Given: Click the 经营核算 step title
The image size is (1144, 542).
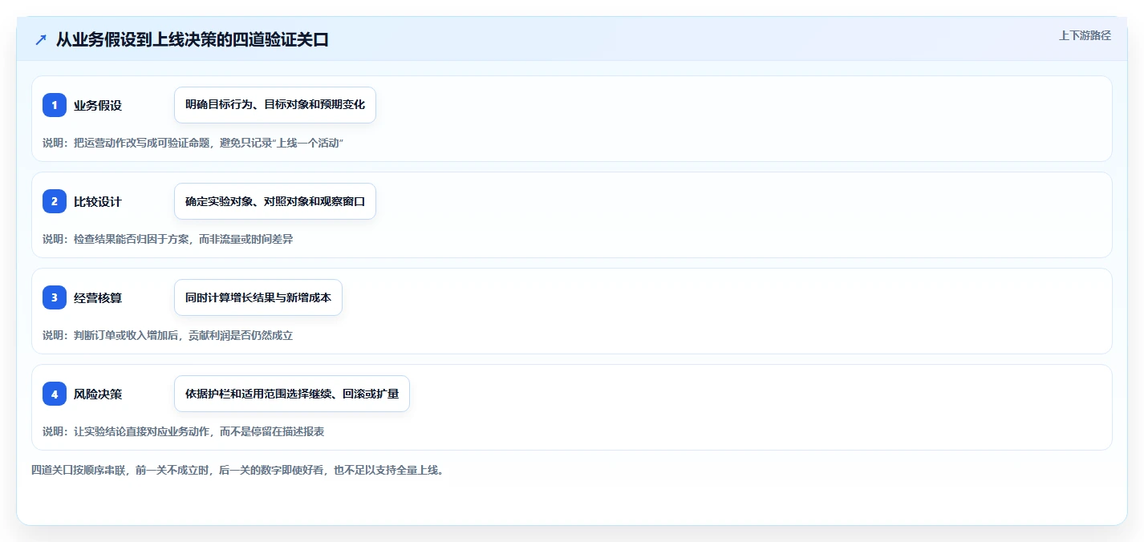Looking at the screenshot, I should (98, 297).
